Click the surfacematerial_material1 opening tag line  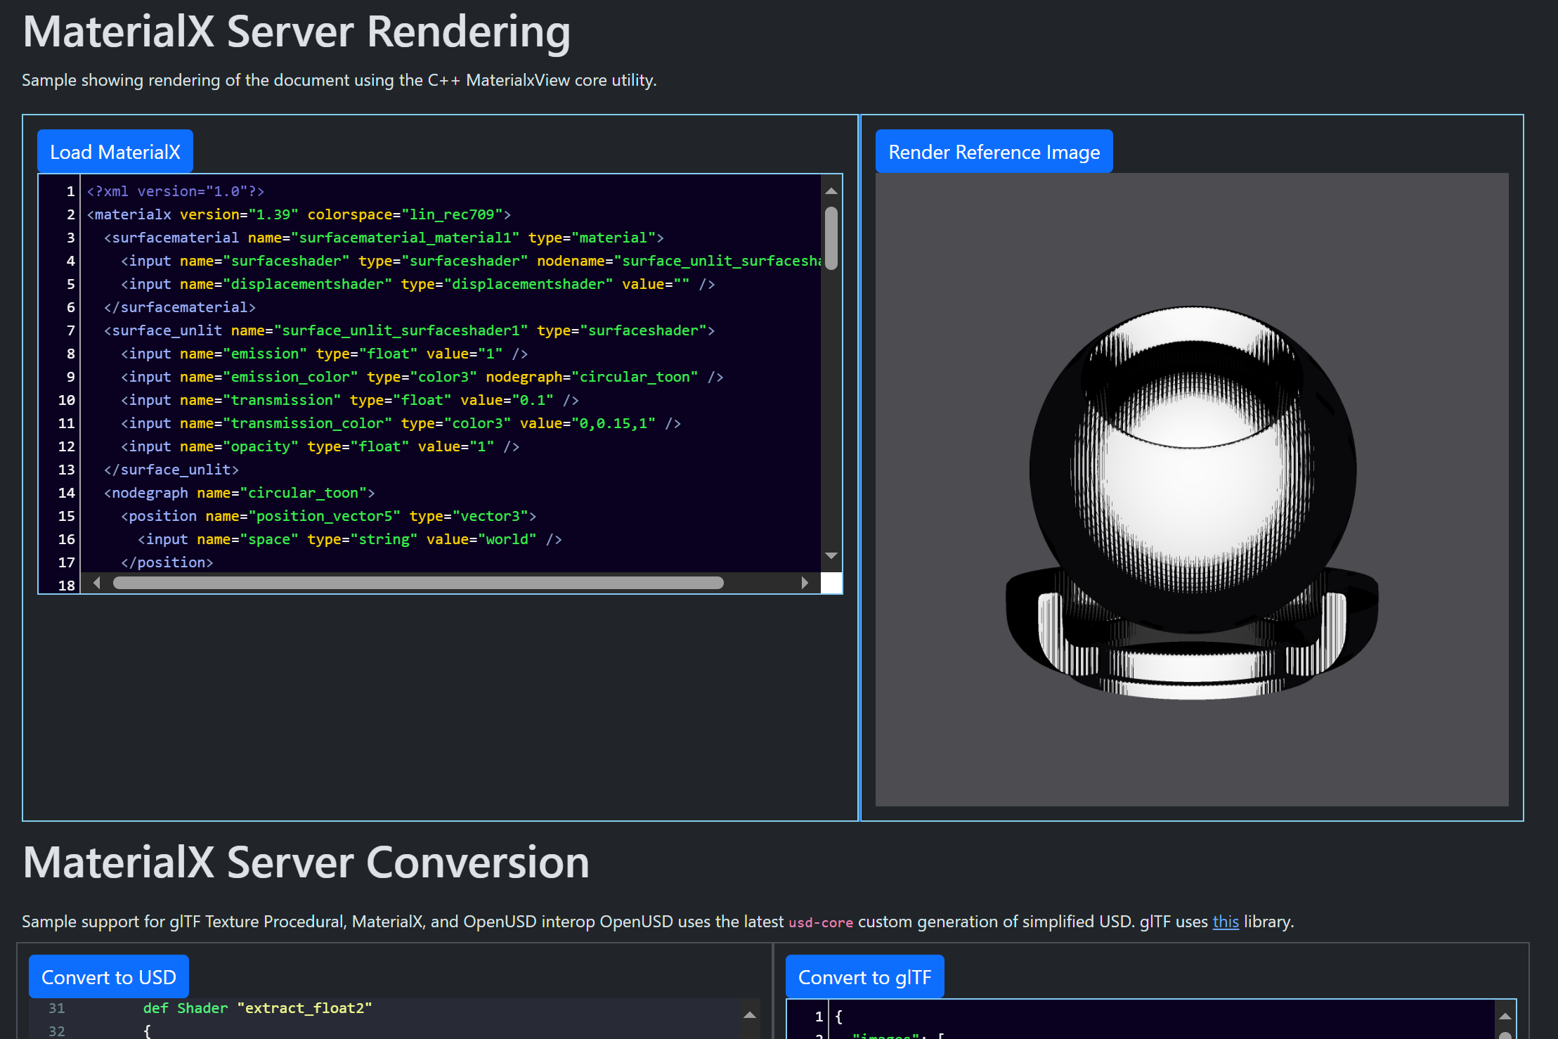[384, 238]
